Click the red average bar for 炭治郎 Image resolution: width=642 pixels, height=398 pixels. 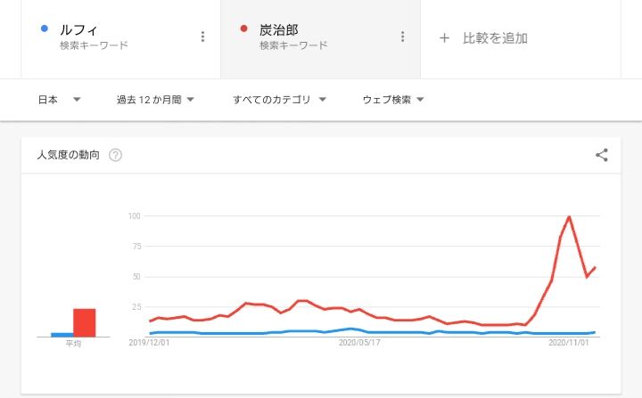(x=85, y=321)
